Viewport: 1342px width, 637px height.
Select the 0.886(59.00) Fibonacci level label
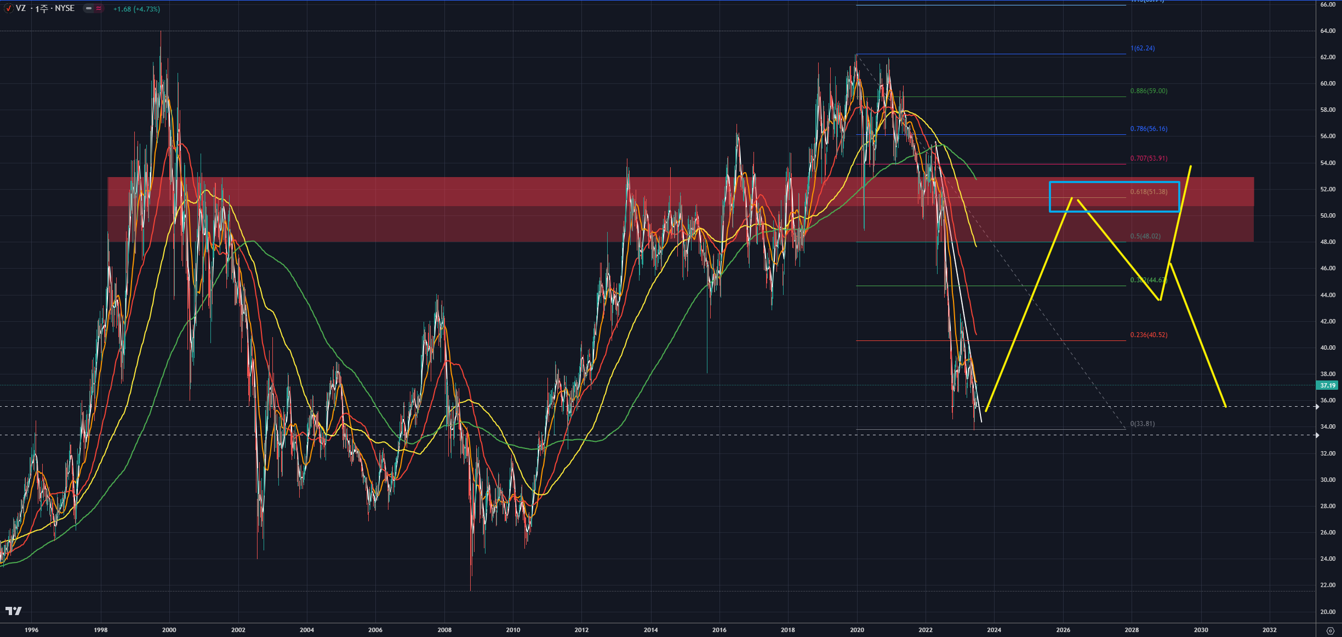coord(1149,91)
